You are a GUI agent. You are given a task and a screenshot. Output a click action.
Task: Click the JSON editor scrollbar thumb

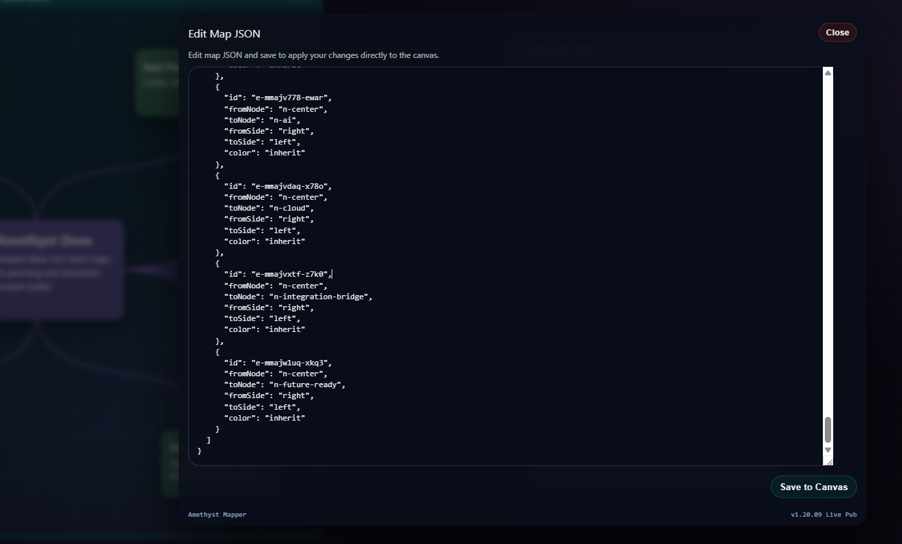828,429
